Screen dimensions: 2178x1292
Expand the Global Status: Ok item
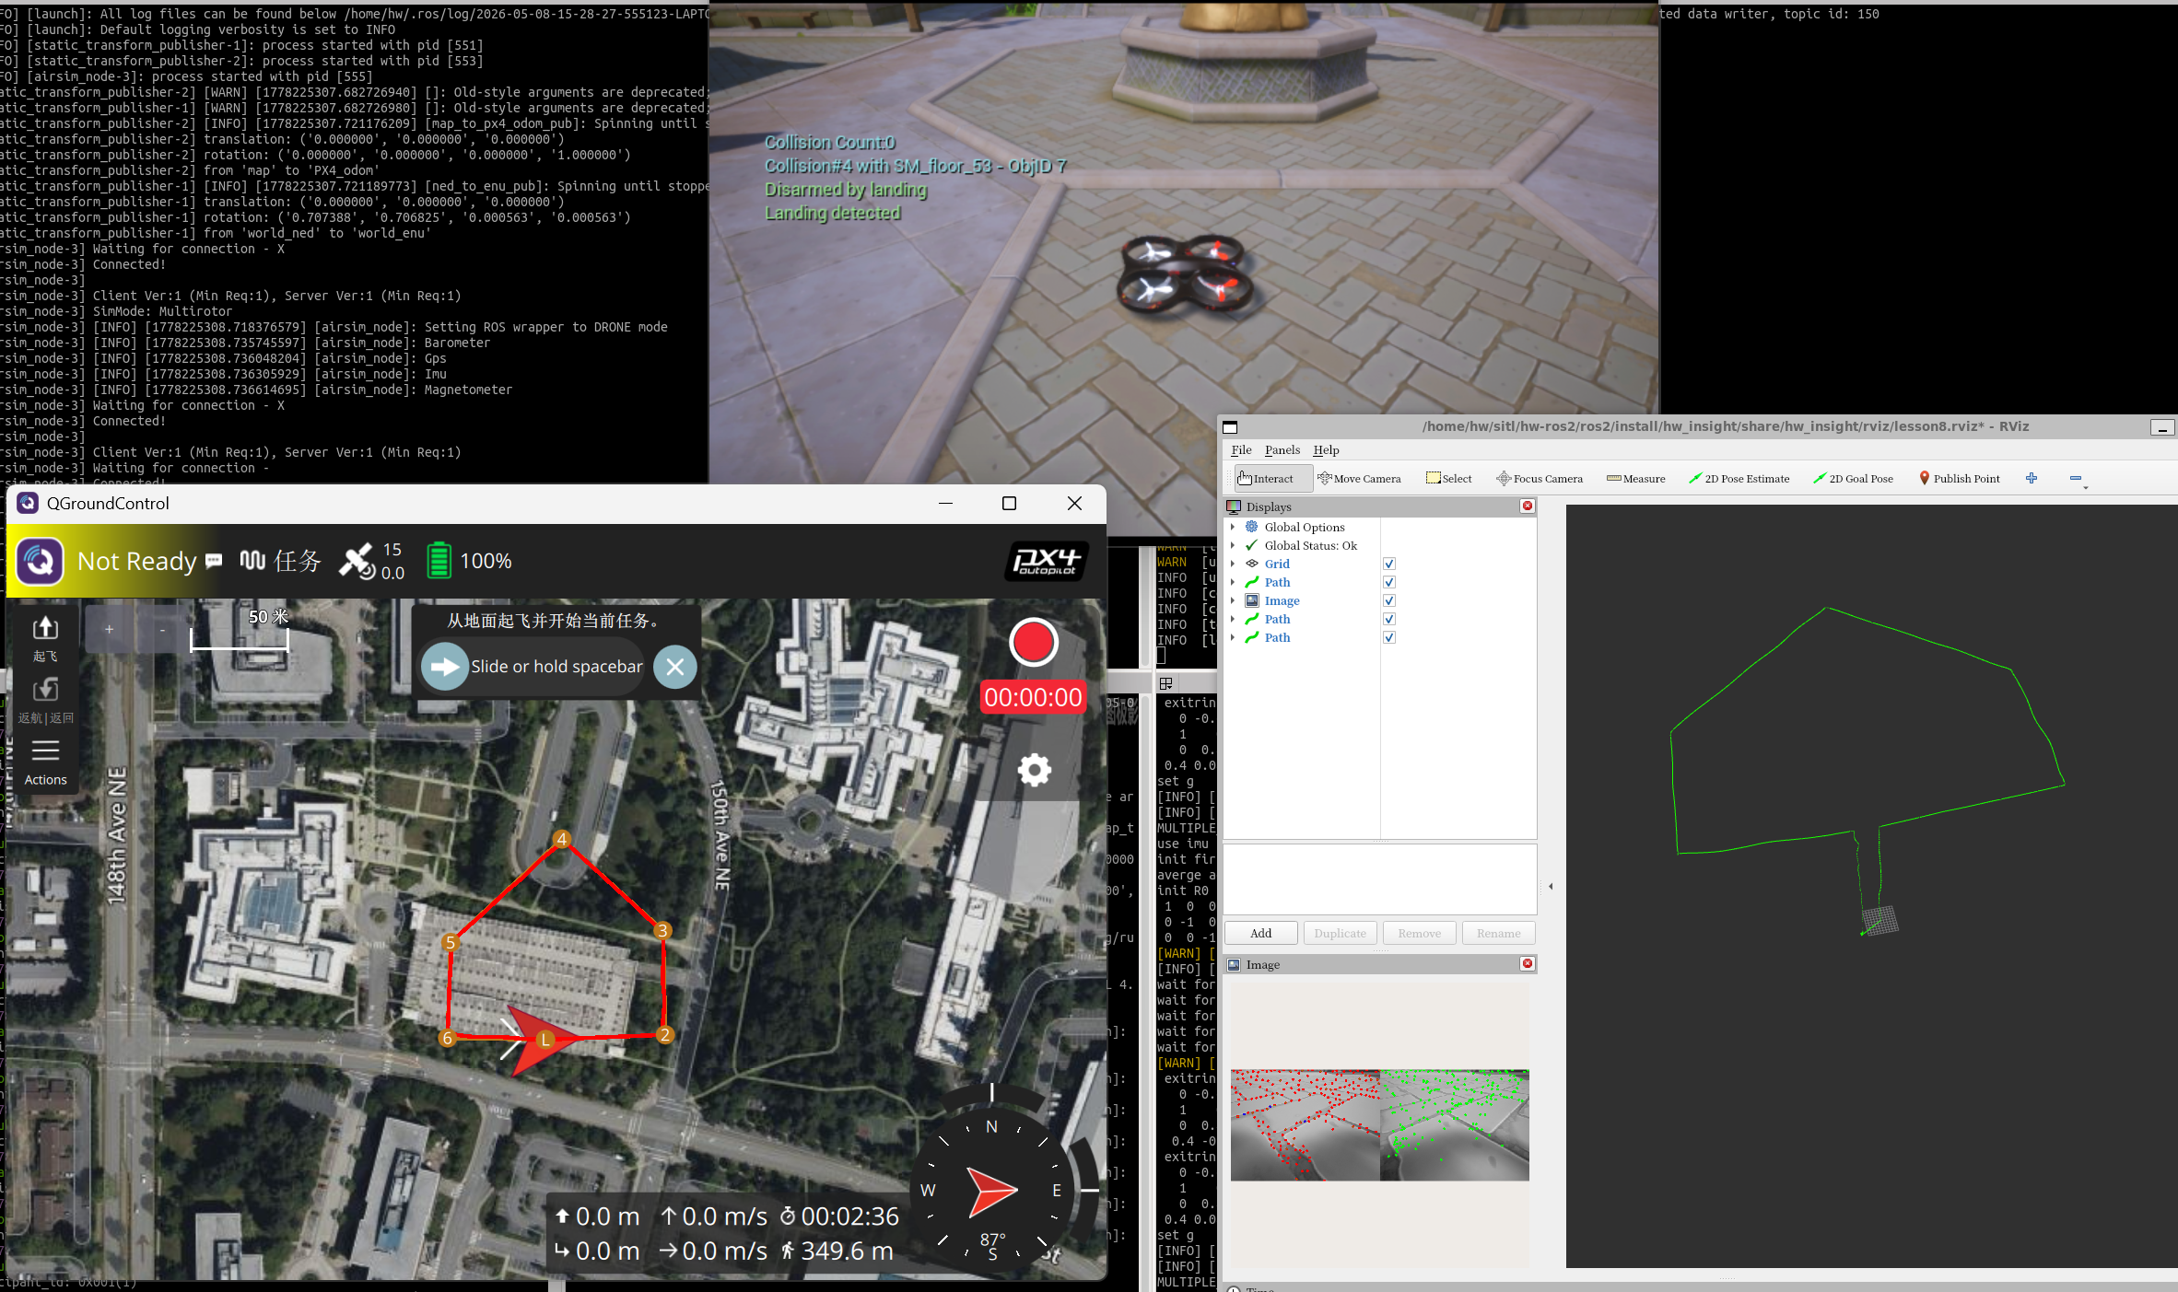pyautogui.click(x=1233, y=545)
